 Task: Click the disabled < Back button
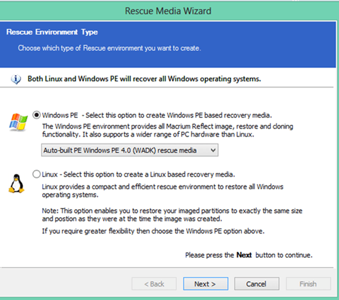(x=154, y=283)
